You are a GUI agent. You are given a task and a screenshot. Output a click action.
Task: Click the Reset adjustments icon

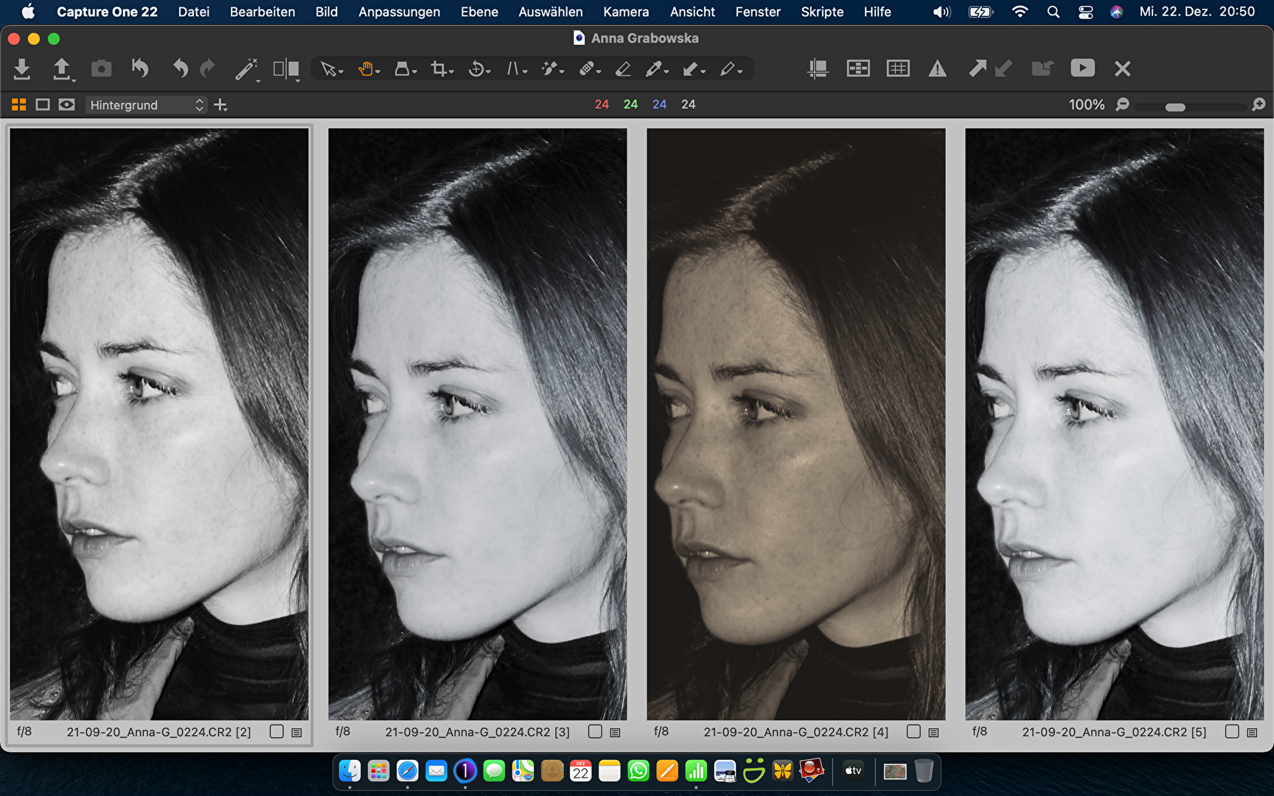tap(140, 69)
